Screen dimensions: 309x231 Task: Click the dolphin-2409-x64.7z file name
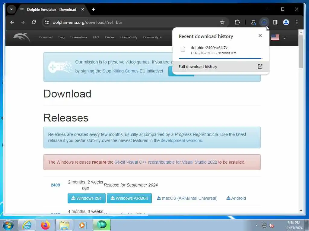209,48
